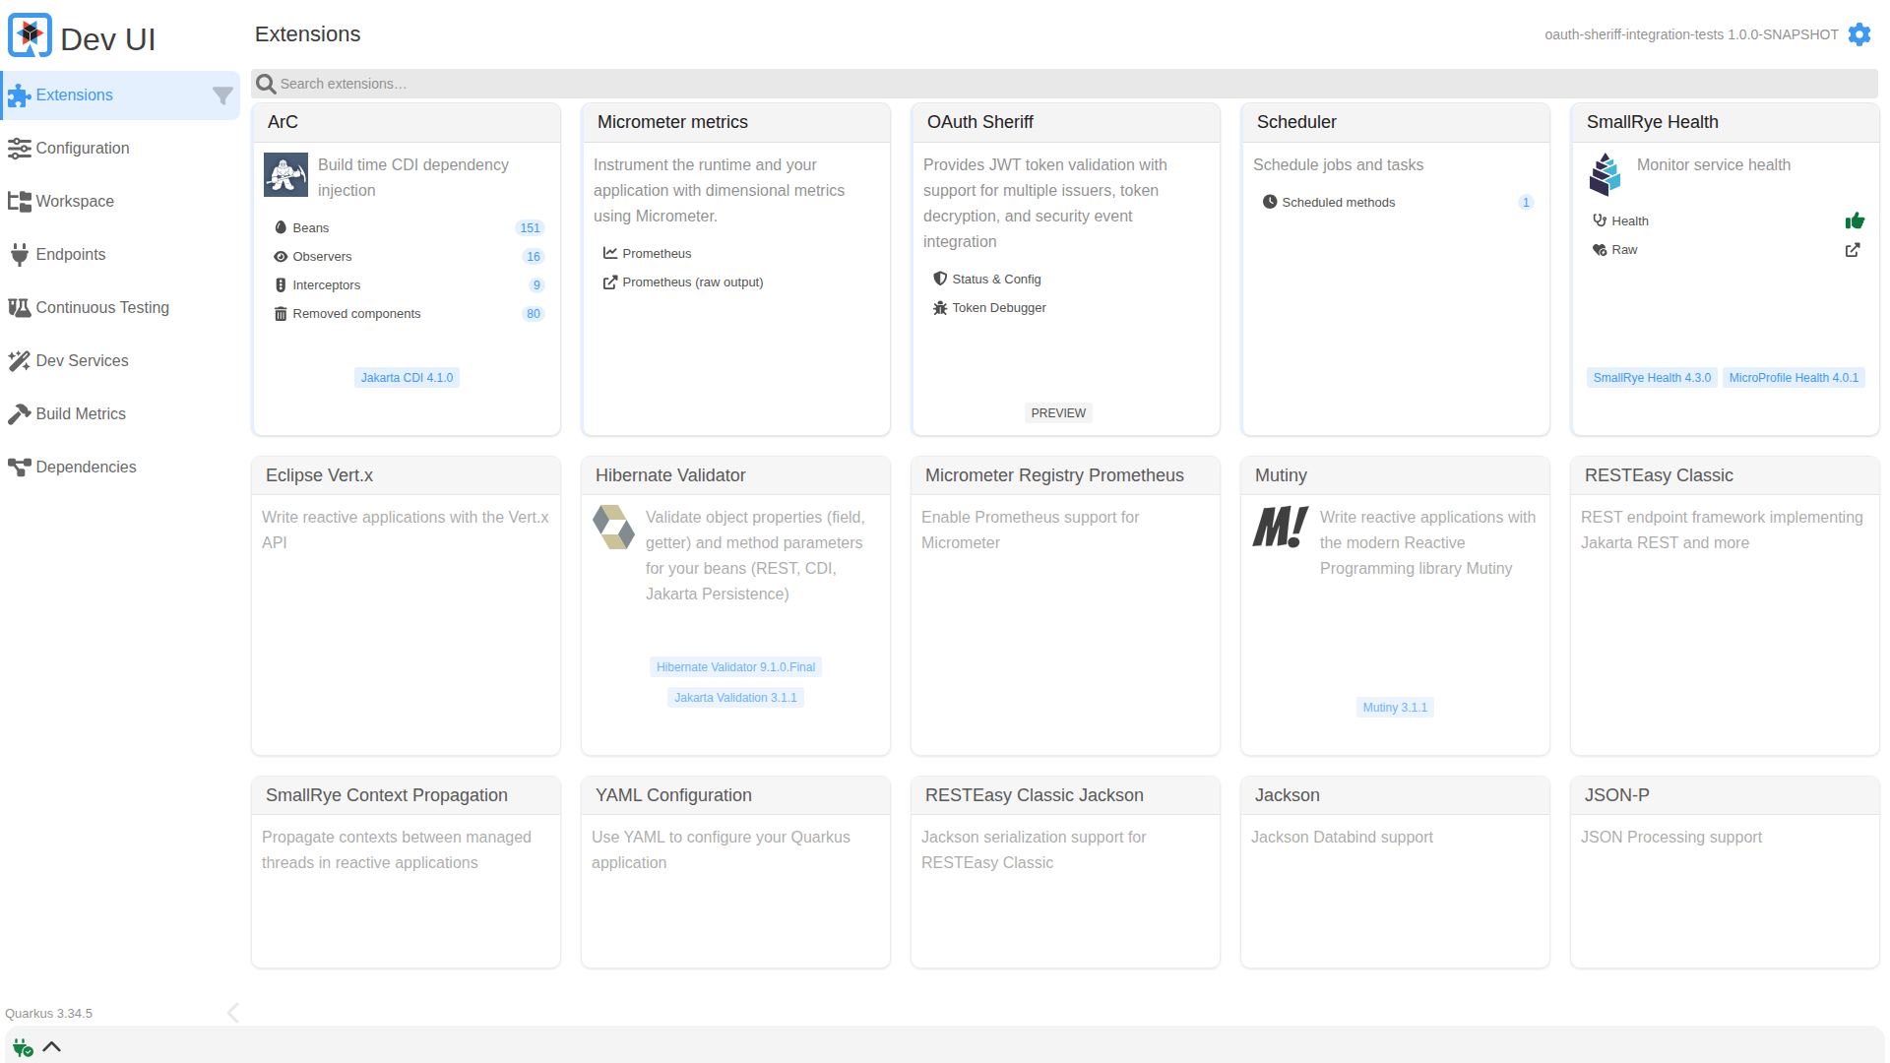Open Raw health external link icon

click(1852, 250)
